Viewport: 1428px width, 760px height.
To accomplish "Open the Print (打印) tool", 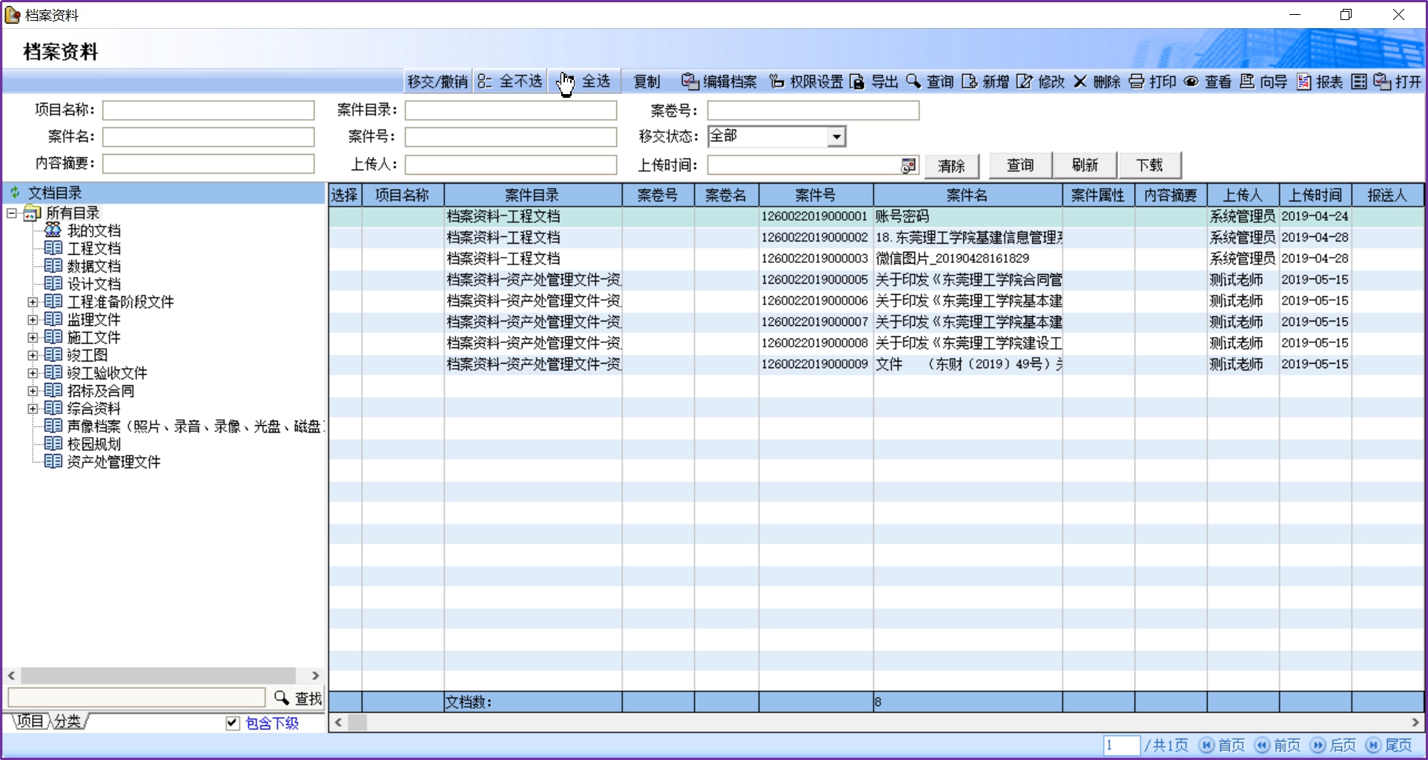I will coord(1136,81).
